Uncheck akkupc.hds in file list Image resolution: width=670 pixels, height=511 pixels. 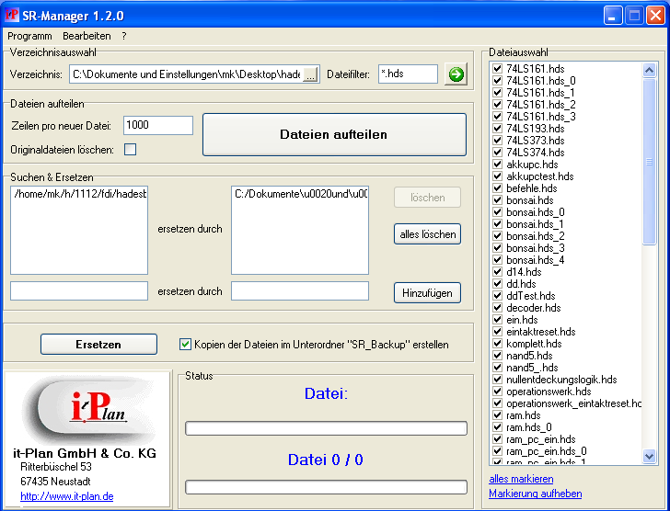(x=497, y=165)
